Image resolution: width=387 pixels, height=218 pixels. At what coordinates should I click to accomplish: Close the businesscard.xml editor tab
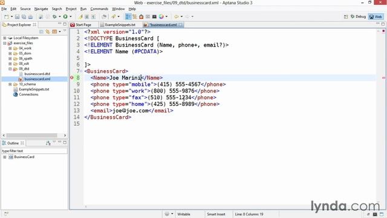[181, 25]
